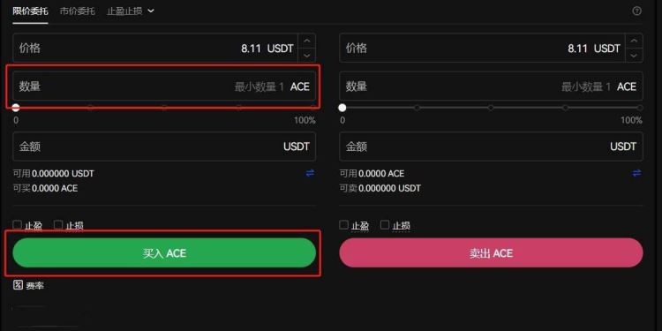
Task: Decrease buy price with down arrow
Action: (x=307, y=56)
